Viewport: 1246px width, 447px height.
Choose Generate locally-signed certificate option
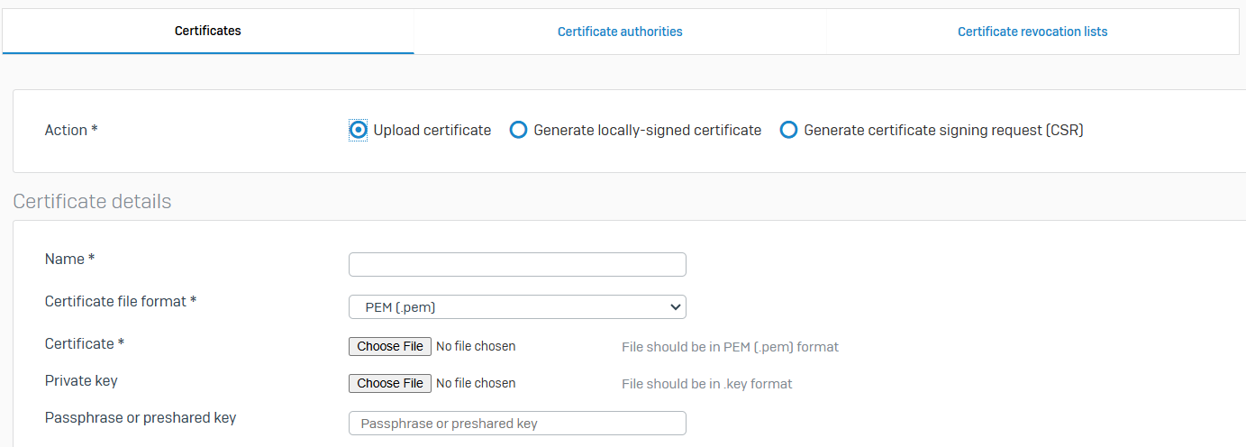pyautogui.click(x=518, y=130)
